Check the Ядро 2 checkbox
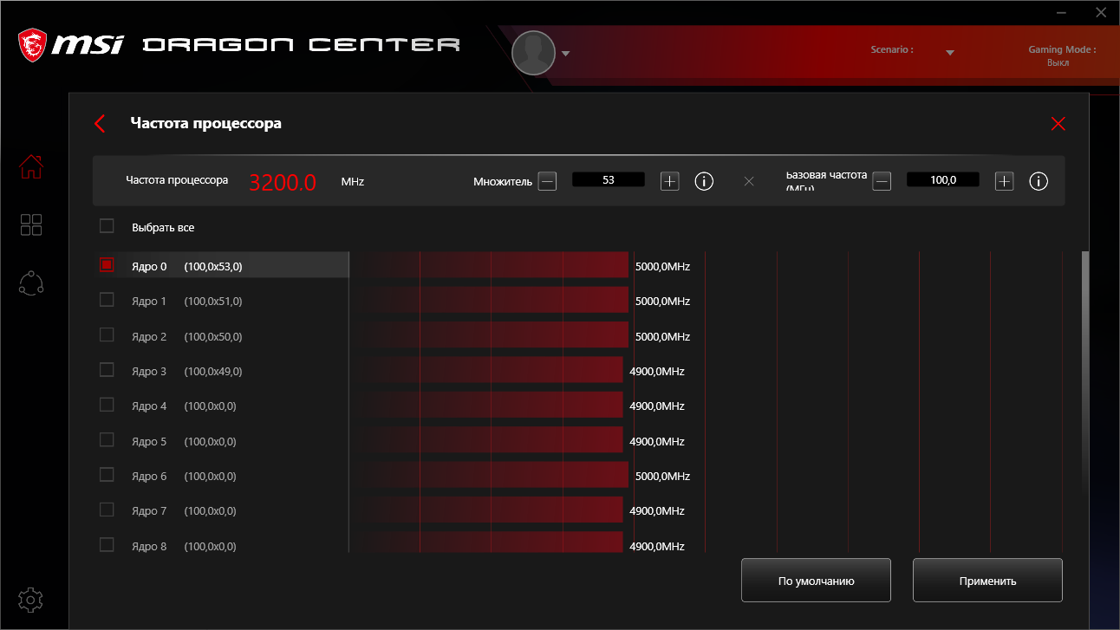 tap(107, 334)
